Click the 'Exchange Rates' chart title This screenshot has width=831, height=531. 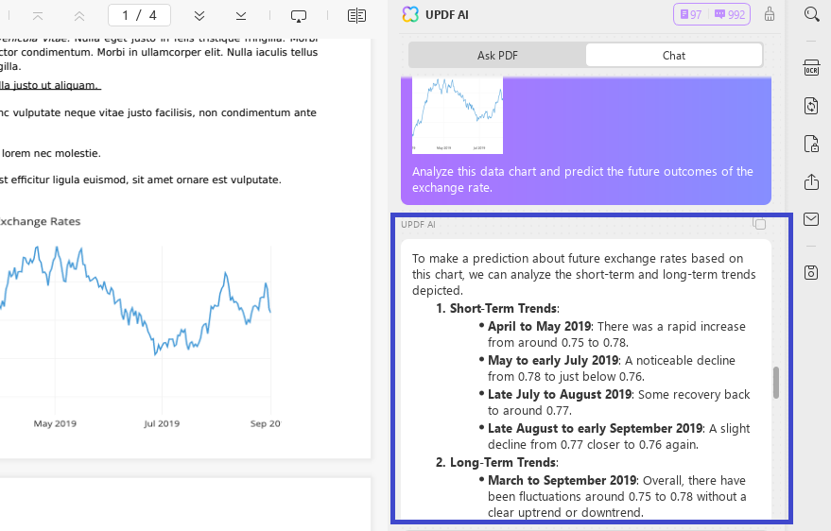point(41,221)
